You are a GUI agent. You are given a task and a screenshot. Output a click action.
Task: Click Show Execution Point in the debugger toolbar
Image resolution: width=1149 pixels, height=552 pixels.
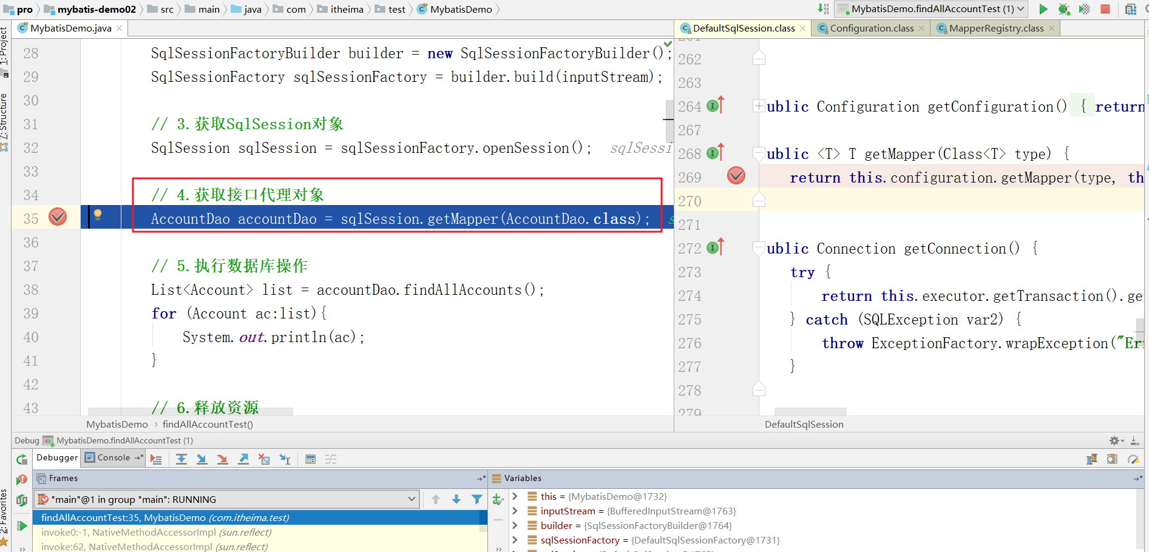156,459
